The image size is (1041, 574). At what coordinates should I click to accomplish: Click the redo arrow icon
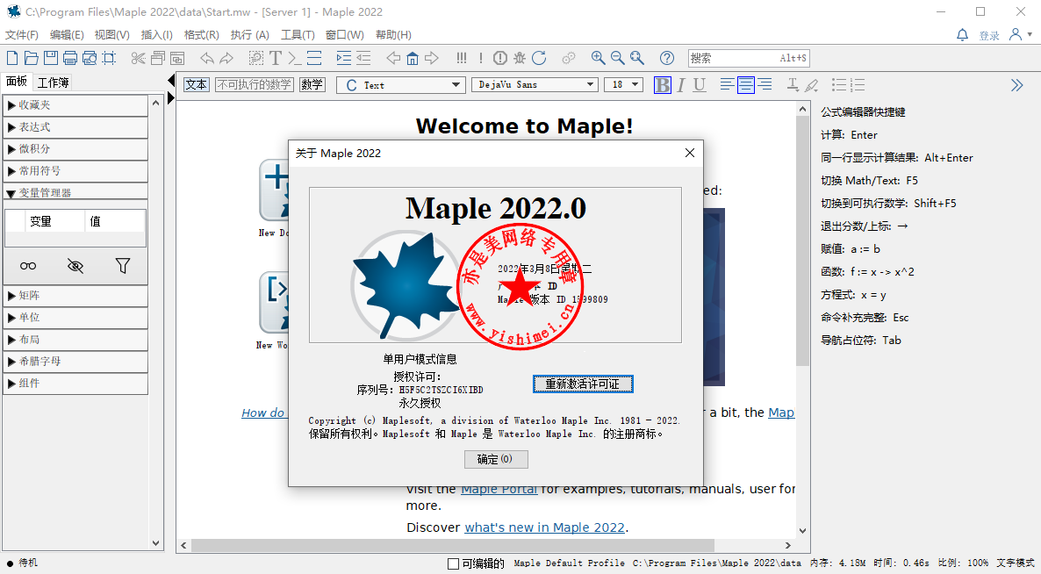(226, 59)
